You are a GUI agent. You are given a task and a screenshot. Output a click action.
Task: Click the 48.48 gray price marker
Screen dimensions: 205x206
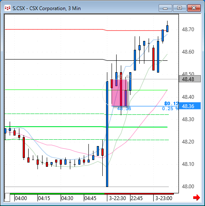(190, 79)
